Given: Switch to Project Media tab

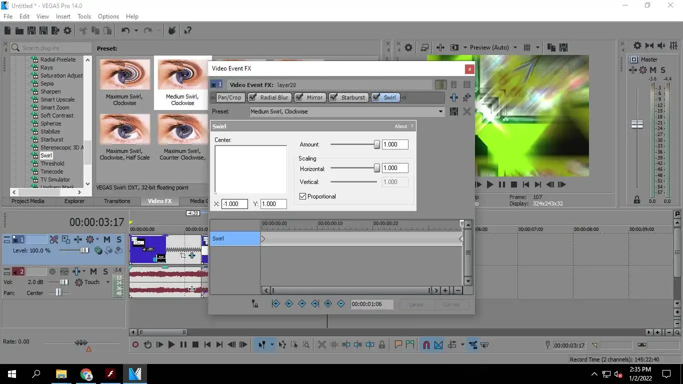Looking at the screenshot, I should coord(28,201).
